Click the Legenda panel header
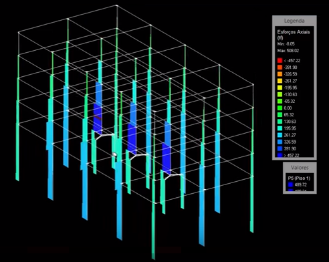This screenshot has width=329, height=262. click(294, 21)
